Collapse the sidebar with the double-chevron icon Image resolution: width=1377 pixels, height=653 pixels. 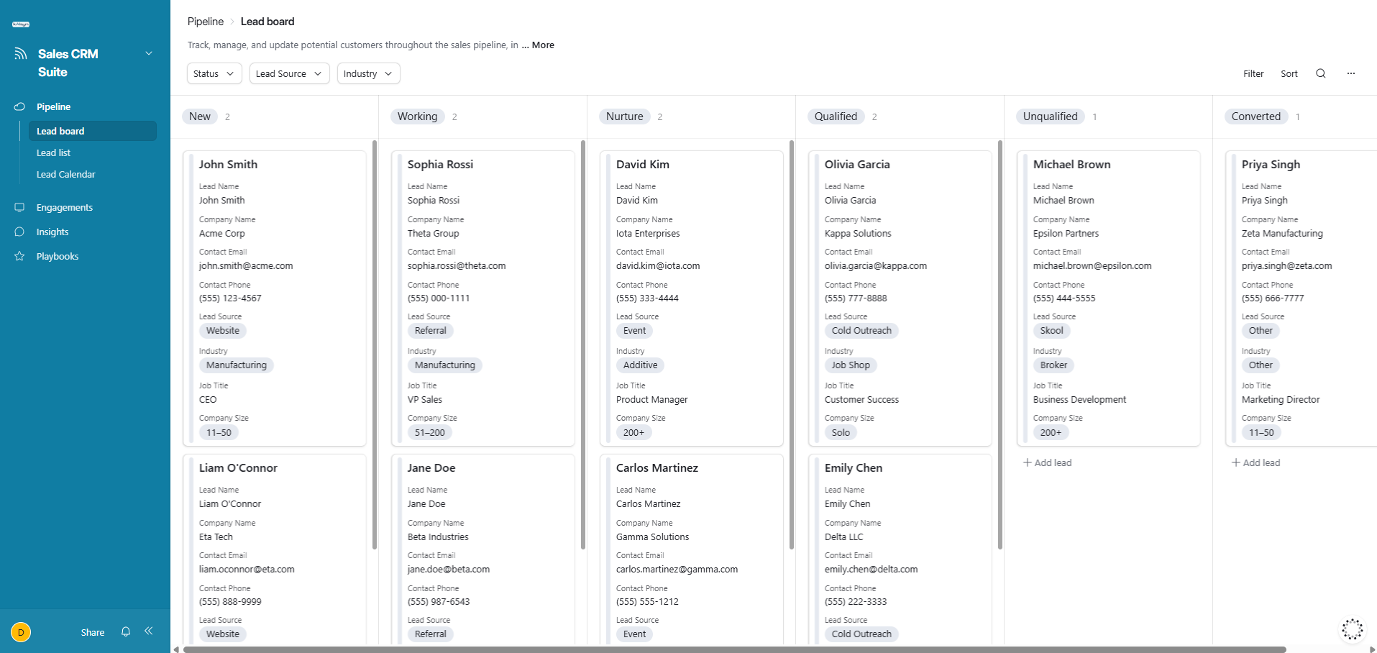pyautogui.click(x=149, y=631)
